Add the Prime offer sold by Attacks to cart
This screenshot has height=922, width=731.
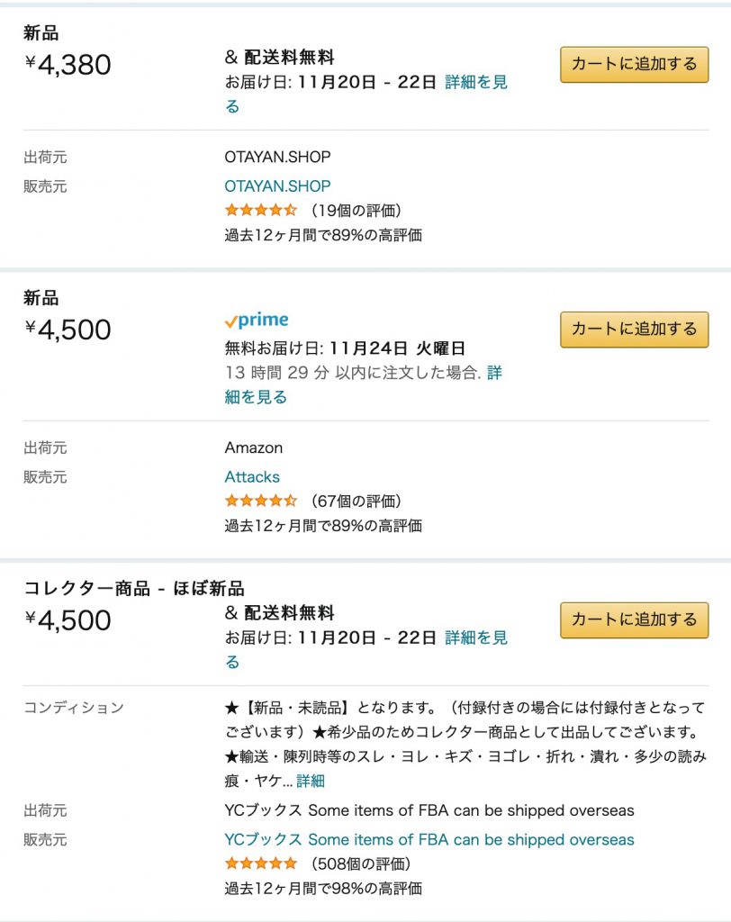coord(634,329)
